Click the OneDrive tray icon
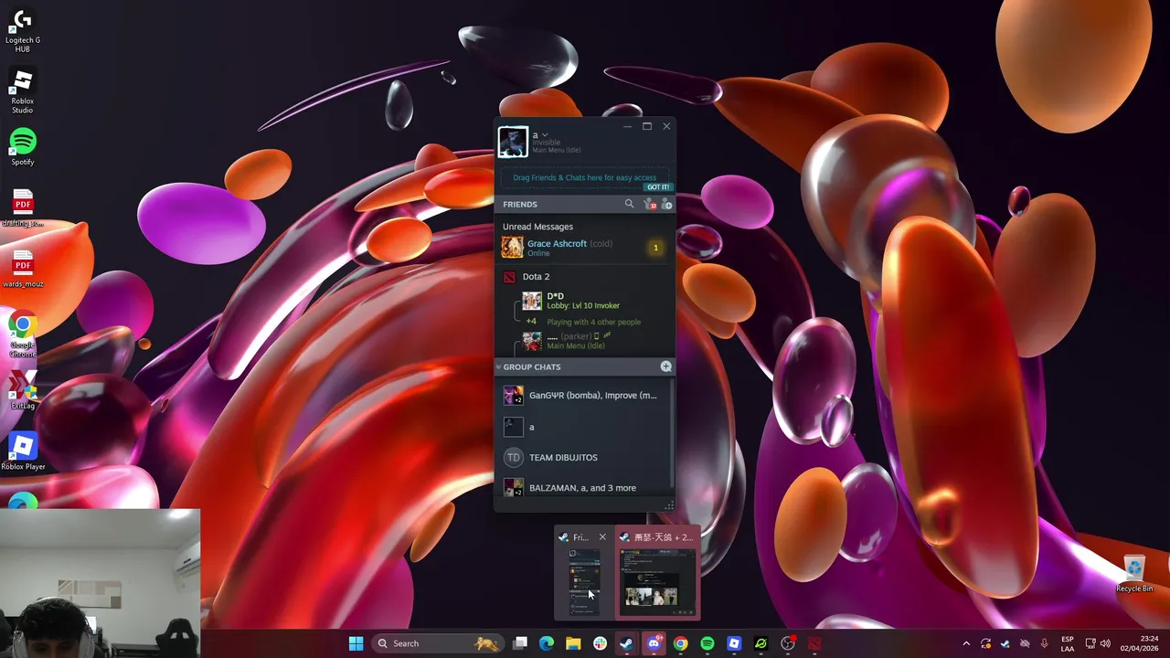Viewport: 1170px width, 658px height. click(x=1025, y=643)
